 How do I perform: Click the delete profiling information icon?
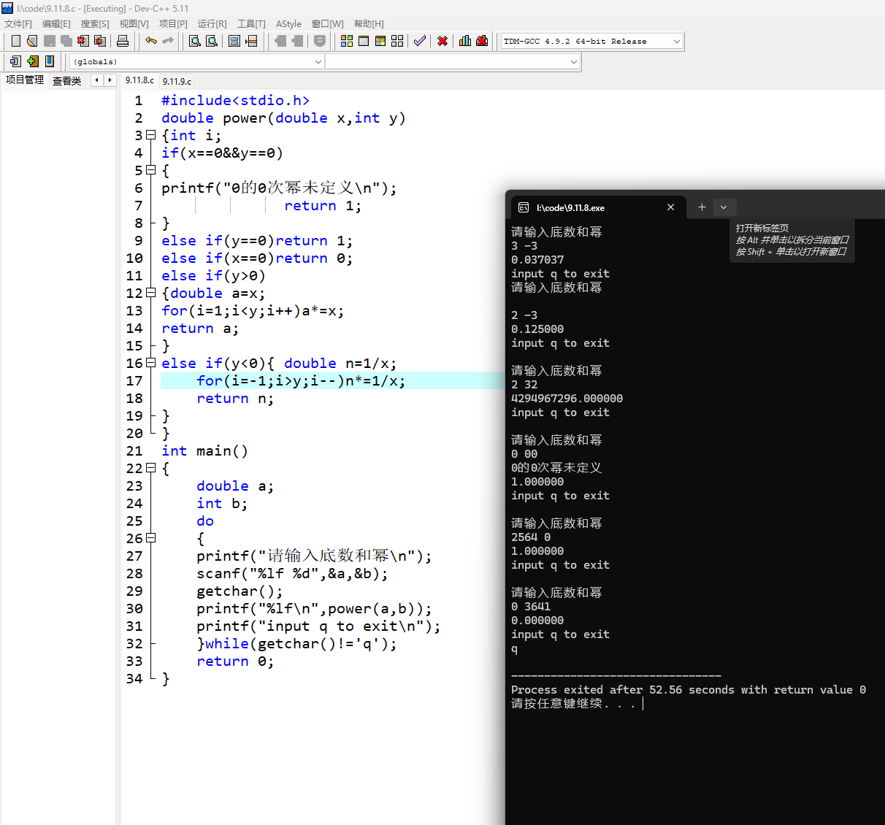click(x=482, y=41)
